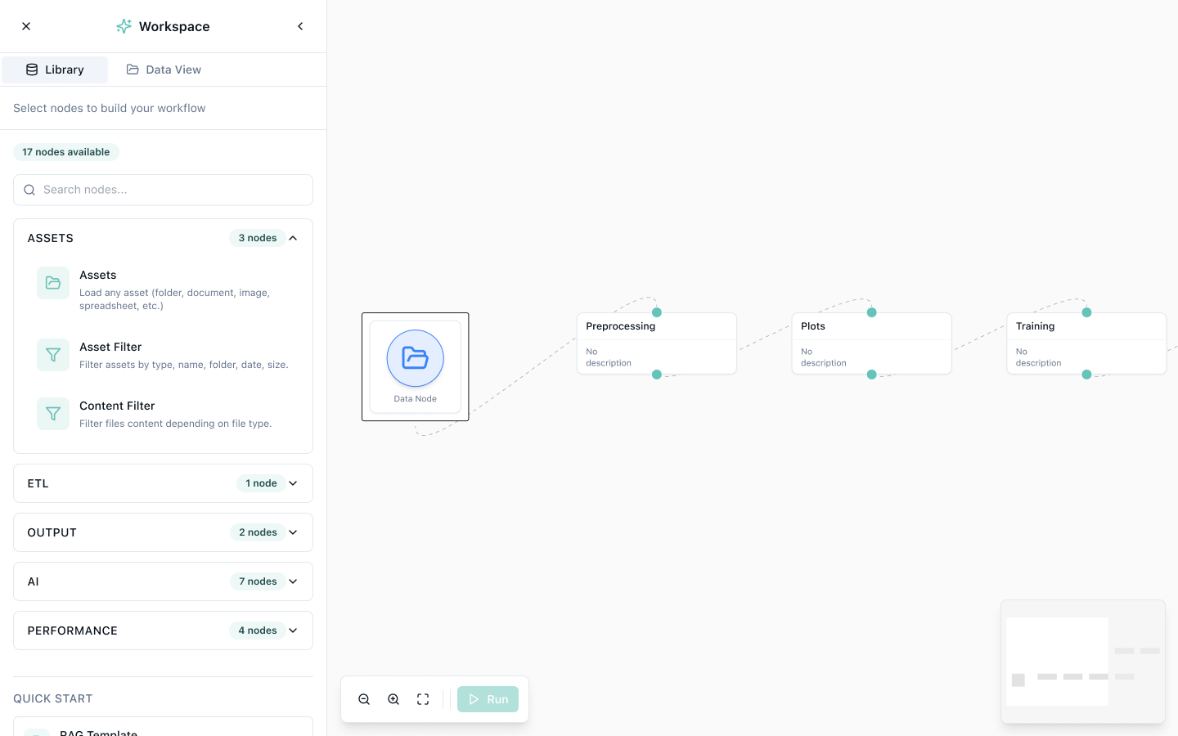Click the canvas minimap
1178x736 pixels.
1083,662
